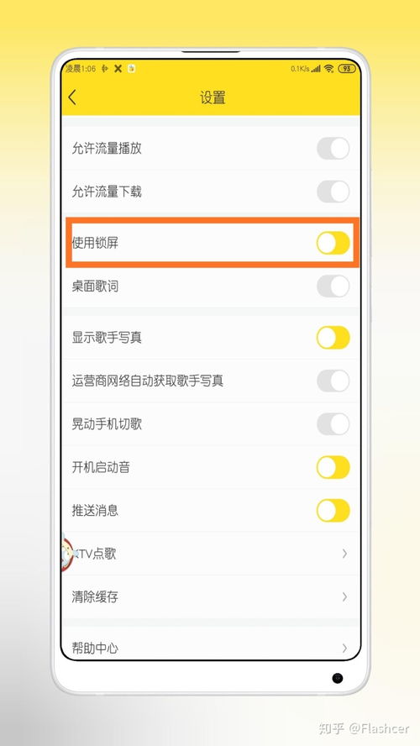This screenshot has height=746, width=420.
Task: Tap the battery indicator showing 93
Action: 346,69
